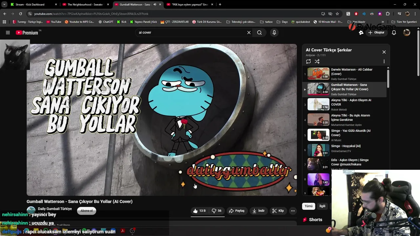Dislike the video with thumbs down 56
The height and width of the screenshot is (236, 420).
(x=217, y=211)
